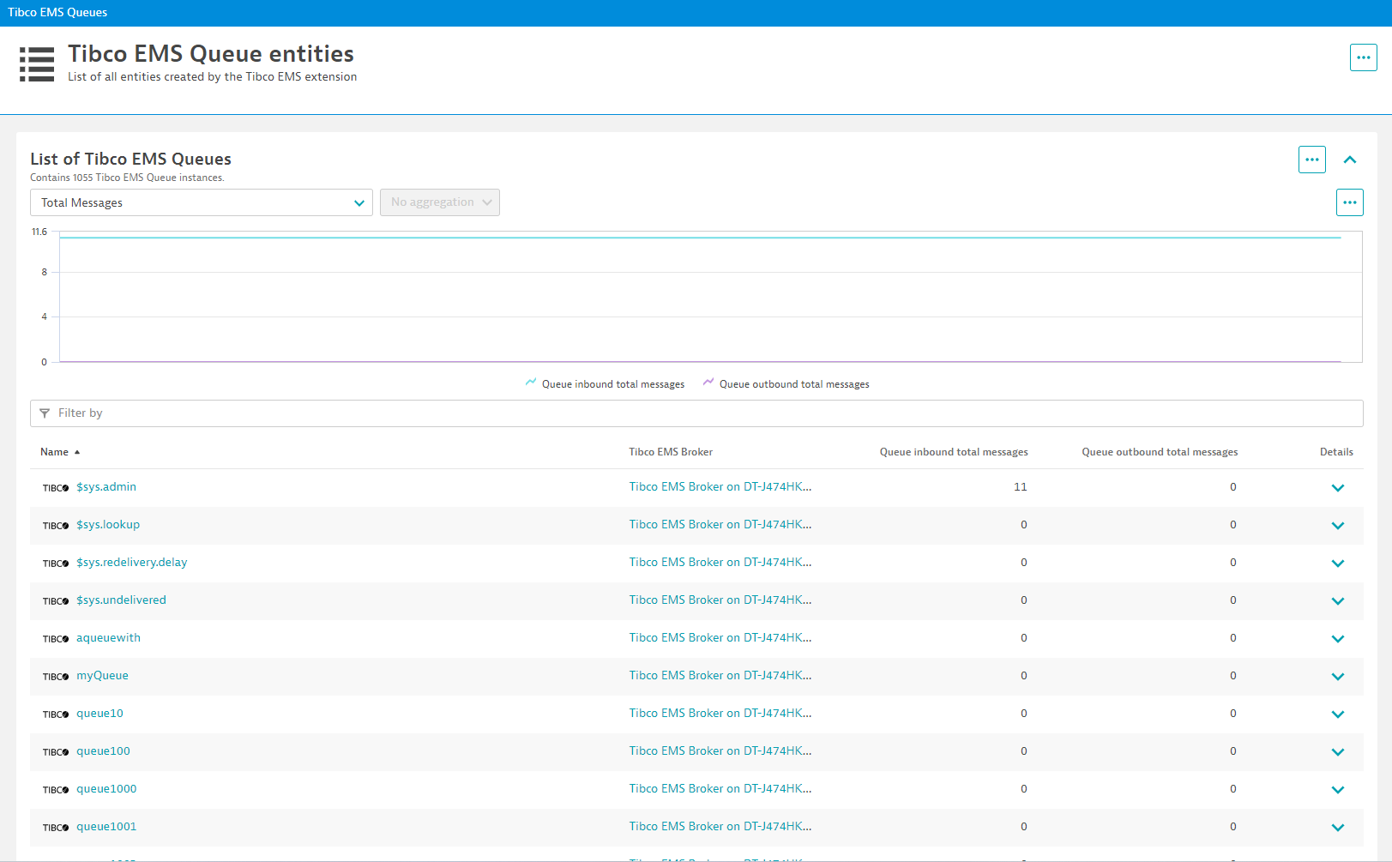Open broker link in myQueue row

[720, 676]
